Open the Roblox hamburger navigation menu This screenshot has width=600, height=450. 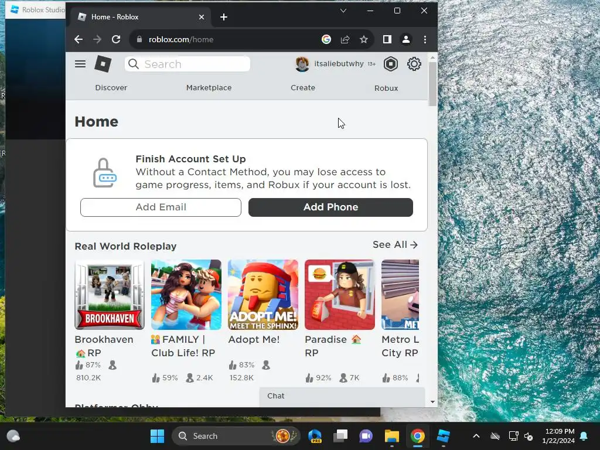click(x=80, y=64)
